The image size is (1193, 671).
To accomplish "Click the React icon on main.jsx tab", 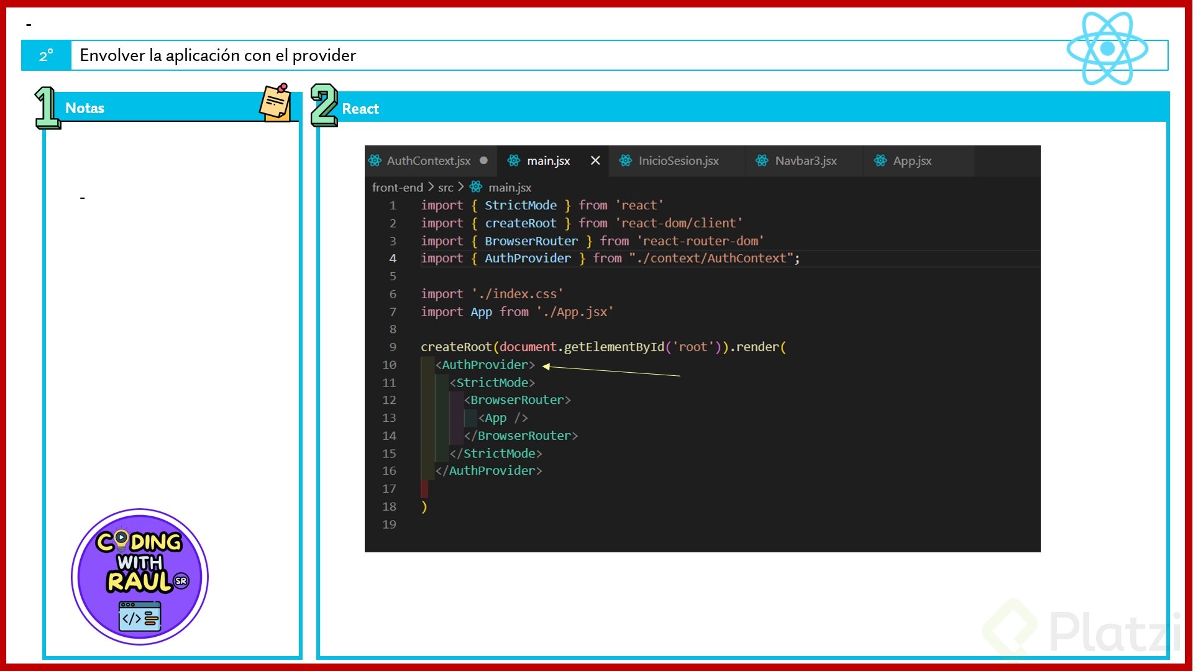I will point(514,161).
